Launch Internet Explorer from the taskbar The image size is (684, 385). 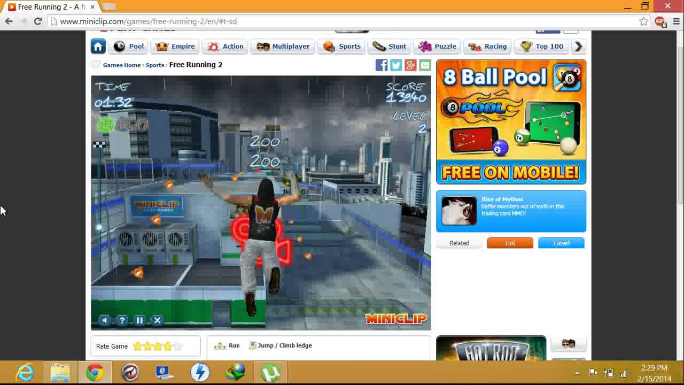(x=25, y=372)
